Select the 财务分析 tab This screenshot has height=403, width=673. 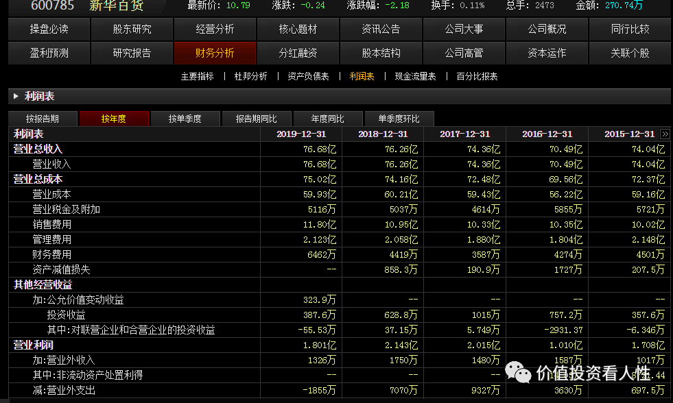pos(215,53)
